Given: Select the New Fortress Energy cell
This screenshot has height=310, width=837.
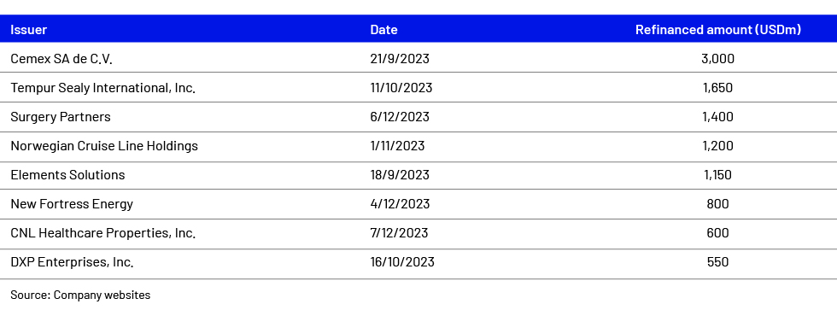Looking at the screenshot, I should tap(72, 204).
